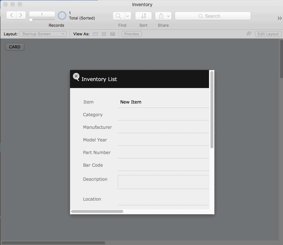Click the main window horizontal scrollbar
283x245 pixels.
(53, 243)
